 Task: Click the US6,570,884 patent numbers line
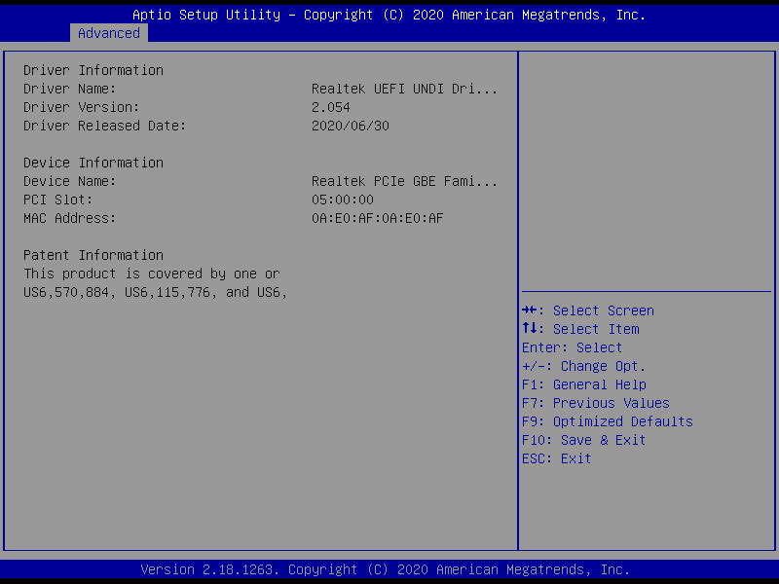(156, 293)
